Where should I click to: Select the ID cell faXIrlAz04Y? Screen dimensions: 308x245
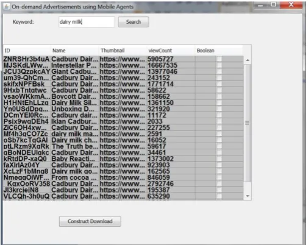point(27,165)
